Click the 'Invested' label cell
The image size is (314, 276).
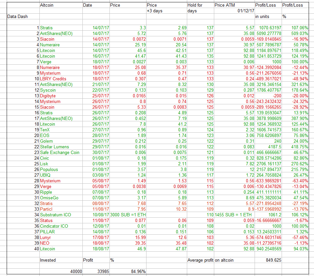click(x=61, y=260)
